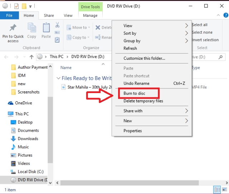Click the Back navigation arrow
The width and height of the screenshot is (229, 194).
coord(6,57)
